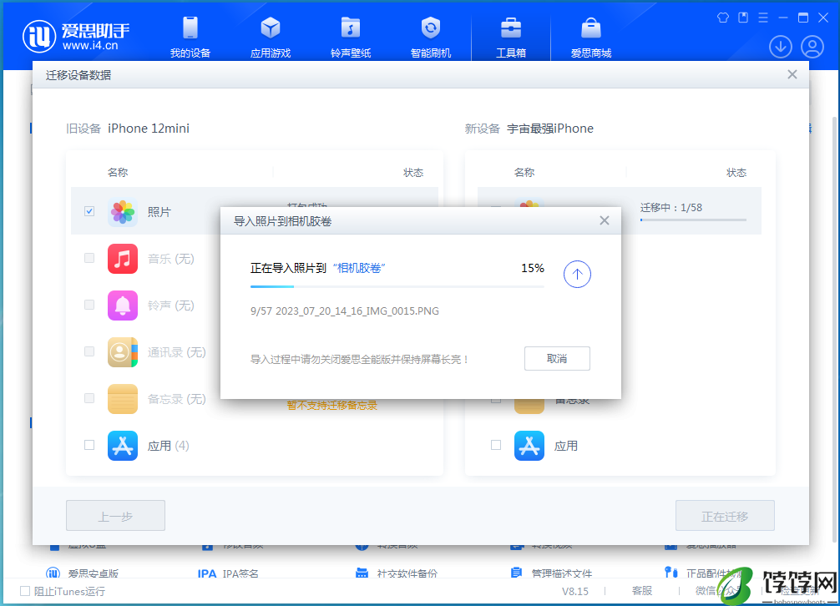840x606 pixels.
Task: Click the import progress bar
Action: [397, 287]
